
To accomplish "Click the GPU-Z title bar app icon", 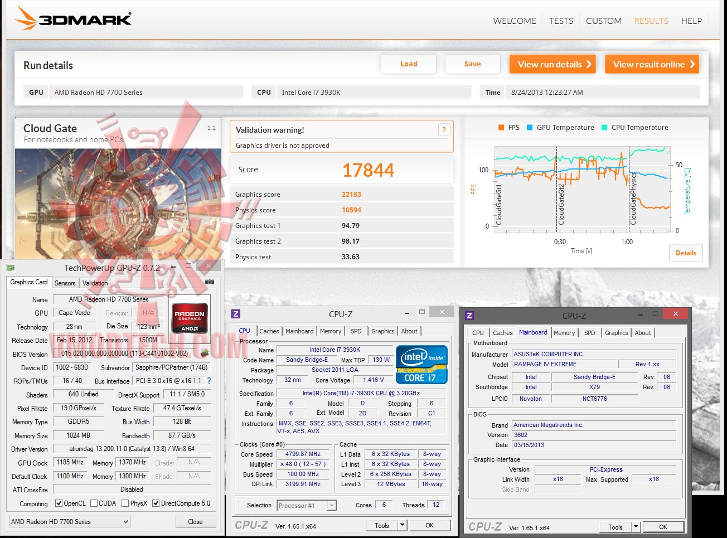I will pyautogui.click(x=10, y=268).
